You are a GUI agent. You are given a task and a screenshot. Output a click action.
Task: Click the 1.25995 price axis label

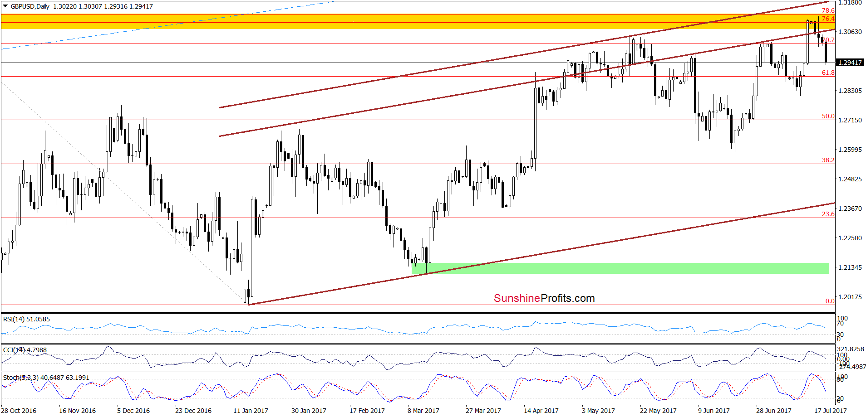click(850, 150)
